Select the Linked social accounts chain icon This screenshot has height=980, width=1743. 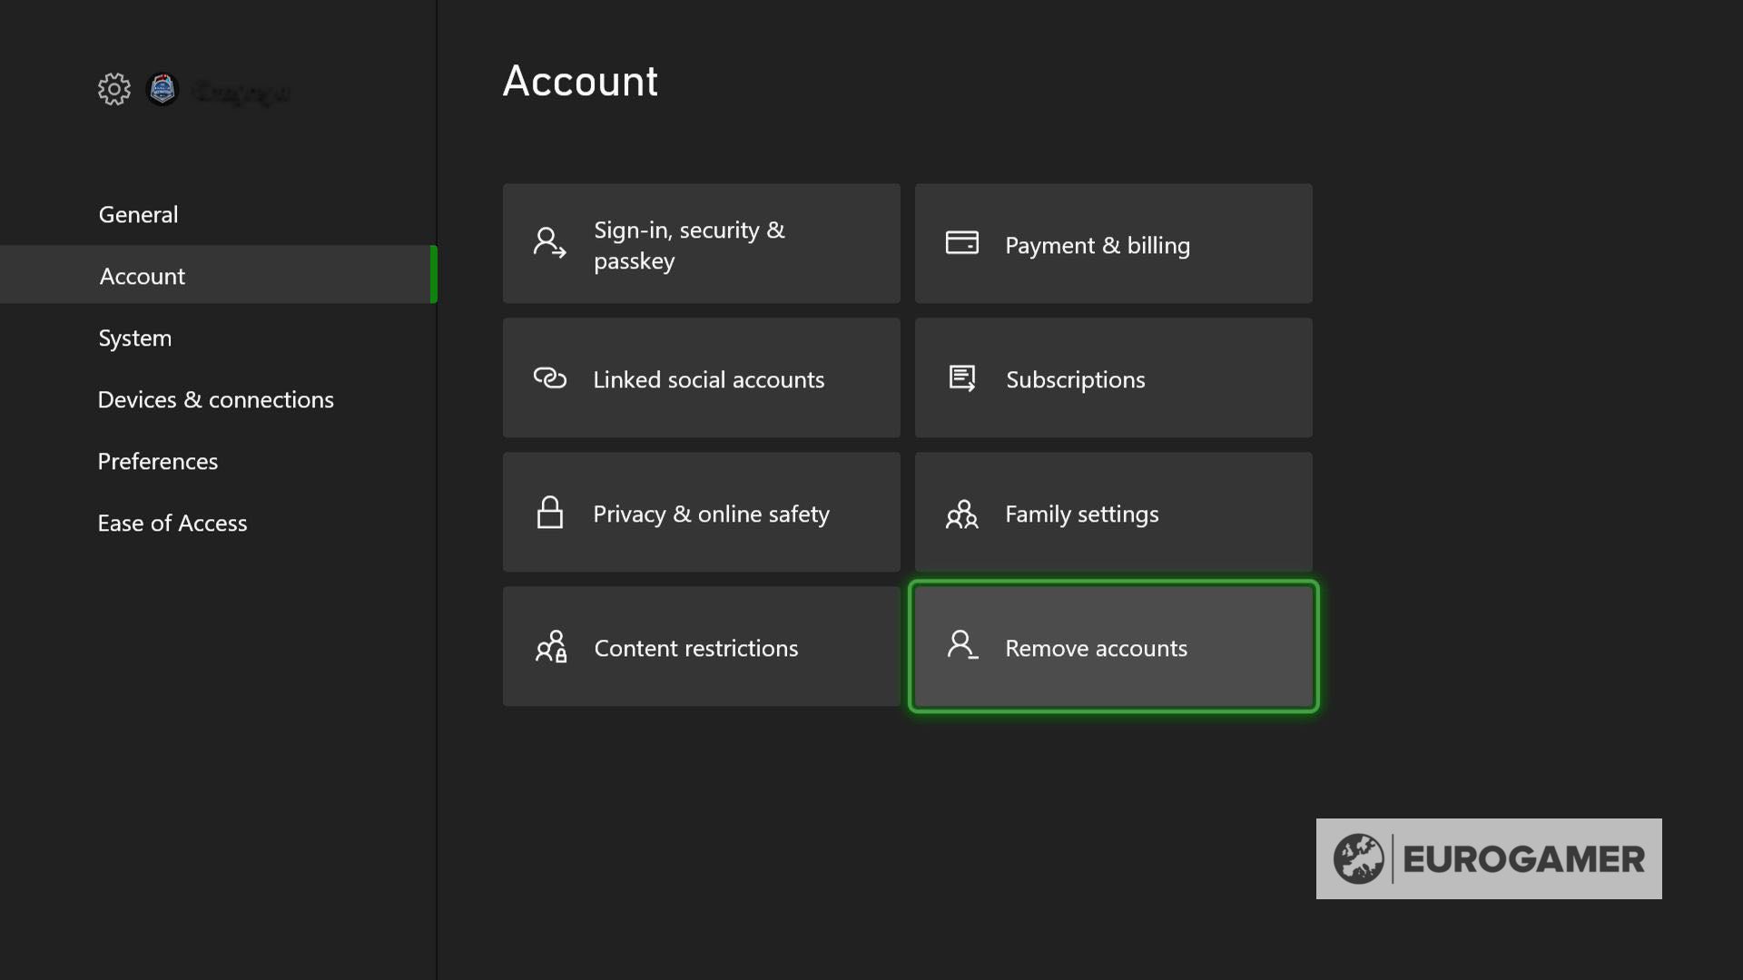(x=550, y=377)
